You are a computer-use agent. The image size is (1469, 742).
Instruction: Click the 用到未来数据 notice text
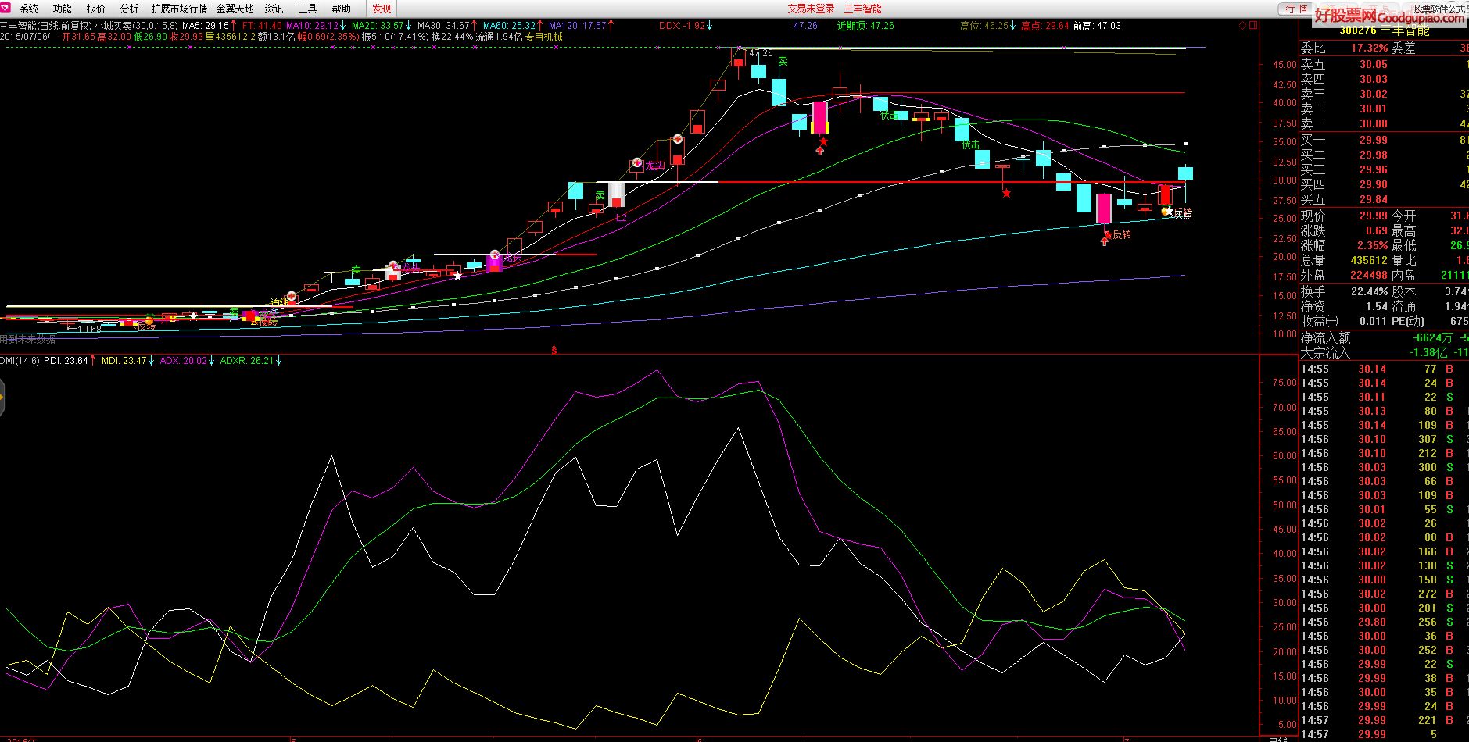point(27,339)
